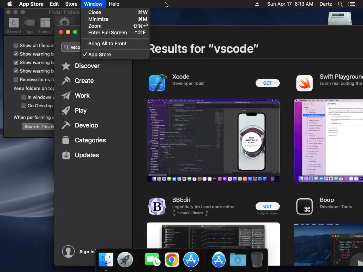Enable Show all filename extensions checkbox

[16, 45]
